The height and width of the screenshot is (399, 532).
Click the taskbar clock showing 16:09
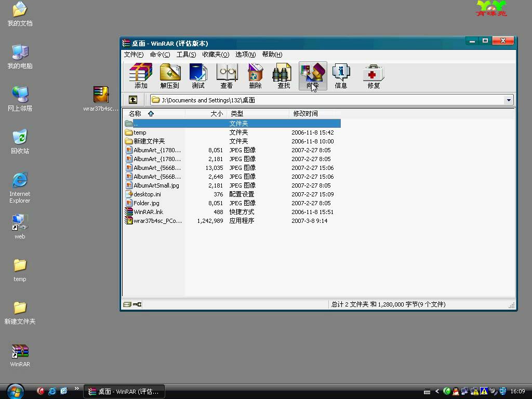click(x=517, y=391)
